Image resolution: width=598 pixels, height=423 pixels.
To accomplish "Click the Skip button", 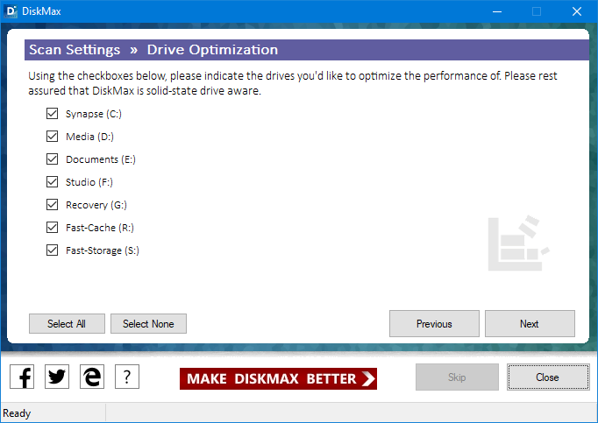I will (457, 377).
